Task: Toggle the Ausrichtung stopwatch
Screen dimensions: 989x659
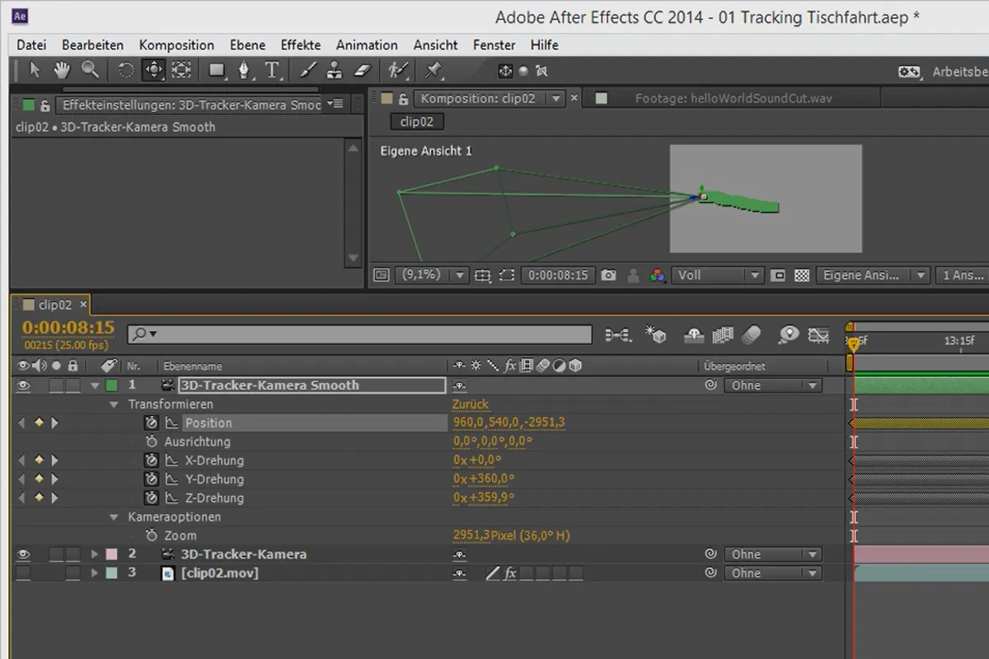Action: pos(152,442)
